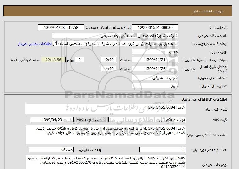The image size is (239, 169).
Task: Click unit of measure field دستگاه
Action: tap(51, 150)
